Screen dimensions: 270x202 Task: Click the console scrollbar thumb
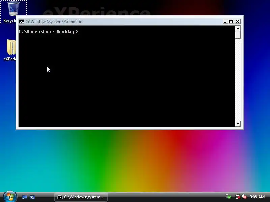click(x=238, y=35)
